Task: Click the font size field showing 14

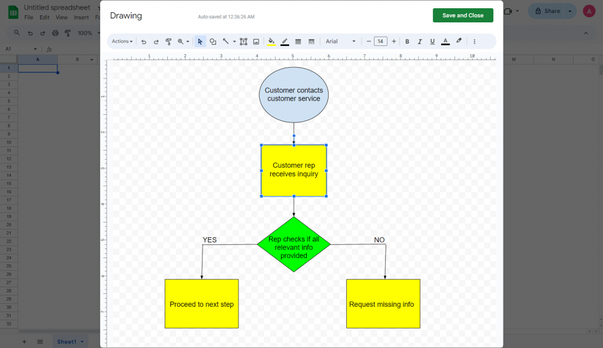Action: pos(380,42)
